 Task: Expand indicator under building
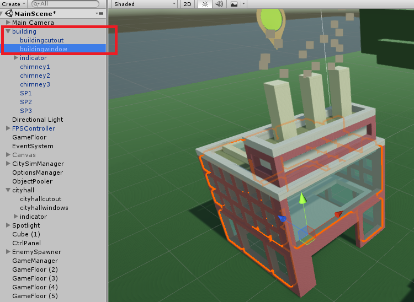pos(16,58)
